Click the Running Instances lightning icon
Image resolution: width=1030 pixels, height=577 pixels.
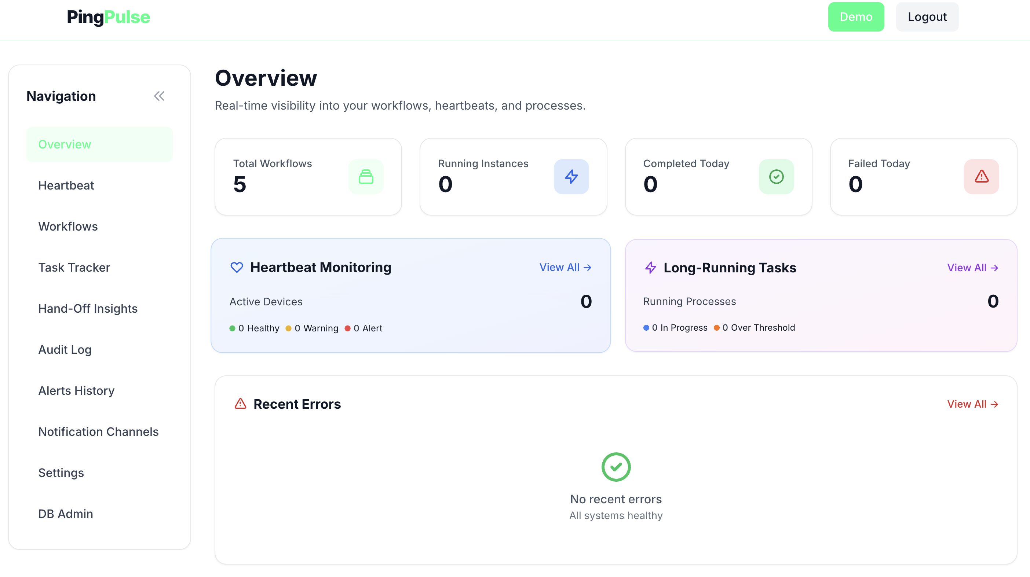click(x=571, y=177)
